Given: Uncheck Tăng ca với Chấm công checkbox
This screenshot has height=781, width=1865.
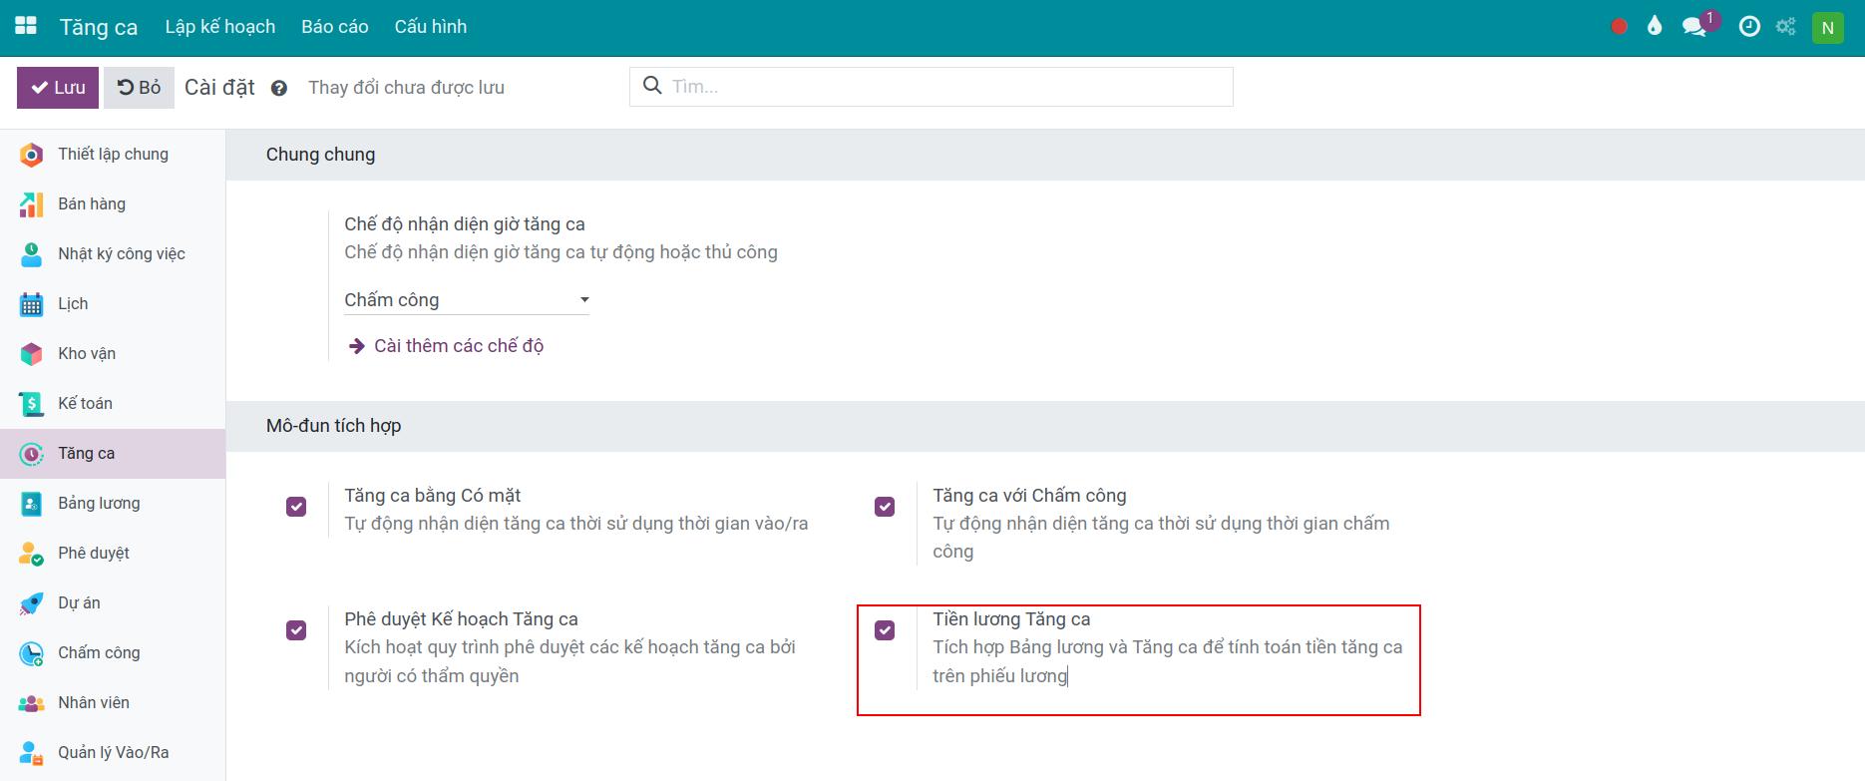Looking at the screenshot, I should click(885, 507).
